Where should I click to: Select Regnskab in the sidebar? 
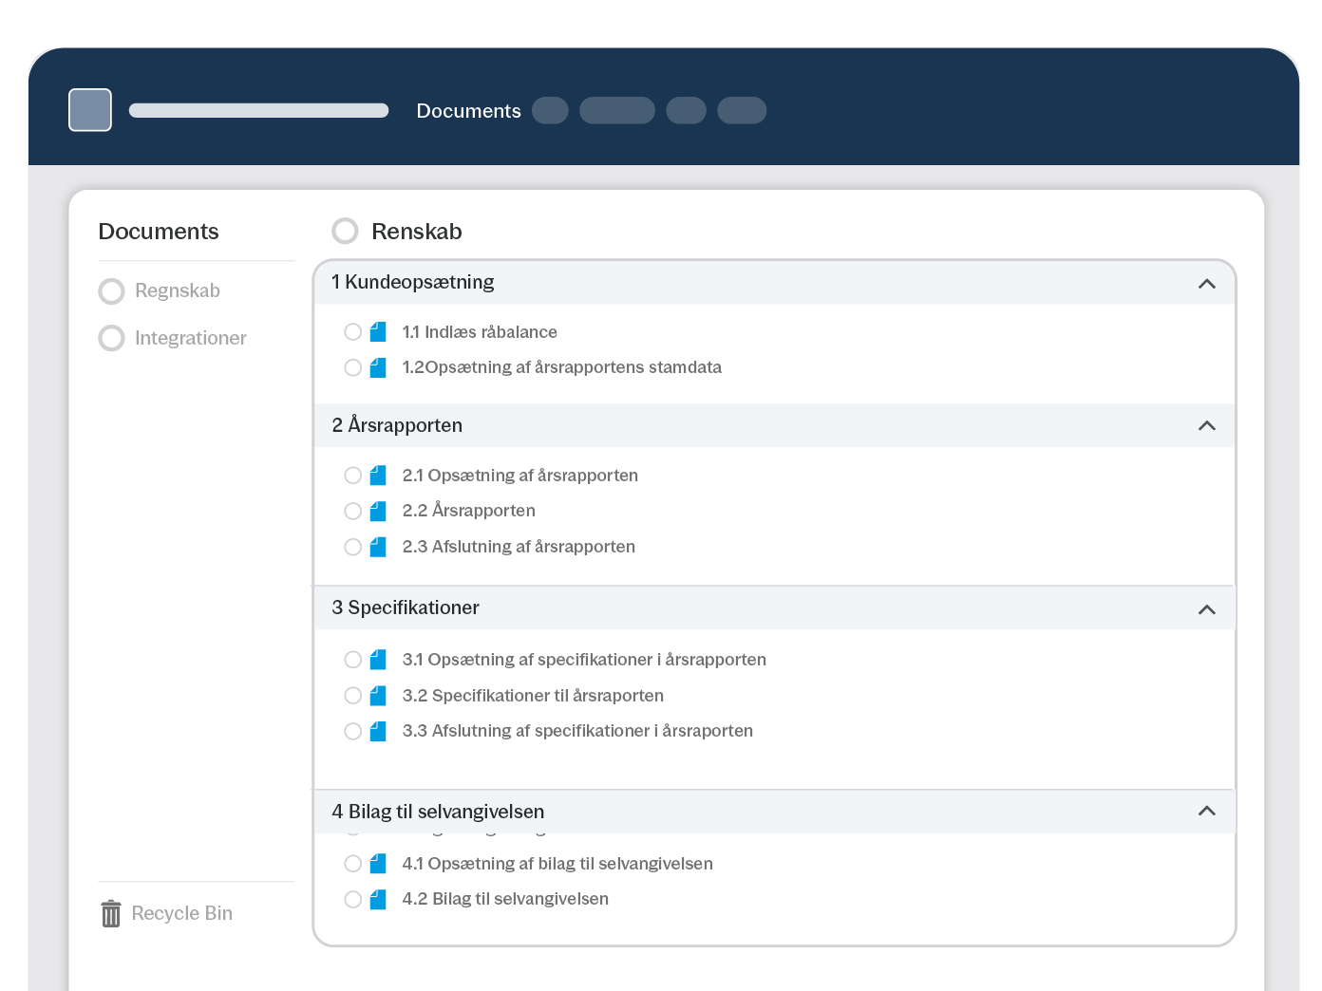click(177, 290)
